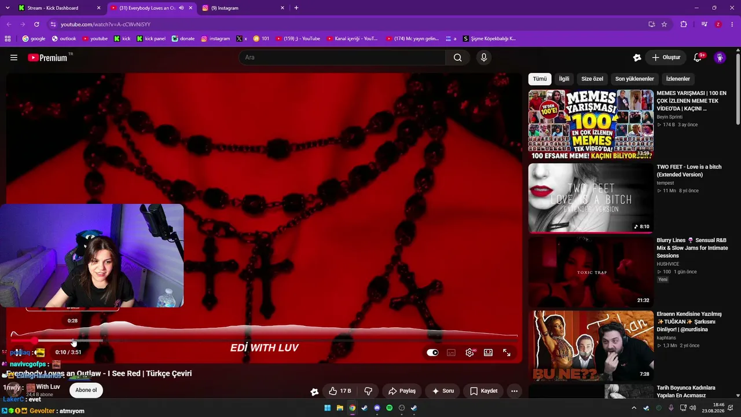
Task: Open Windows Start menu
Action: coord(327,408)
